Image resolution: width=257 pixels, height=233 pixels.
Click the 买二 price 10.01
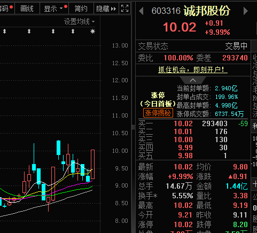(183, 131)
